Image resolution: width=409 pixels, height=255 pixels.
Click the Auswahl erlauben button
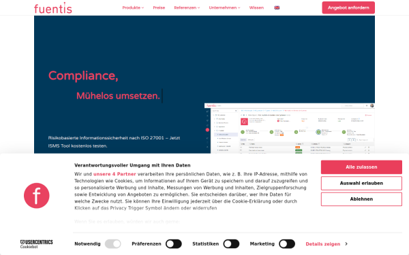point(361,183)
